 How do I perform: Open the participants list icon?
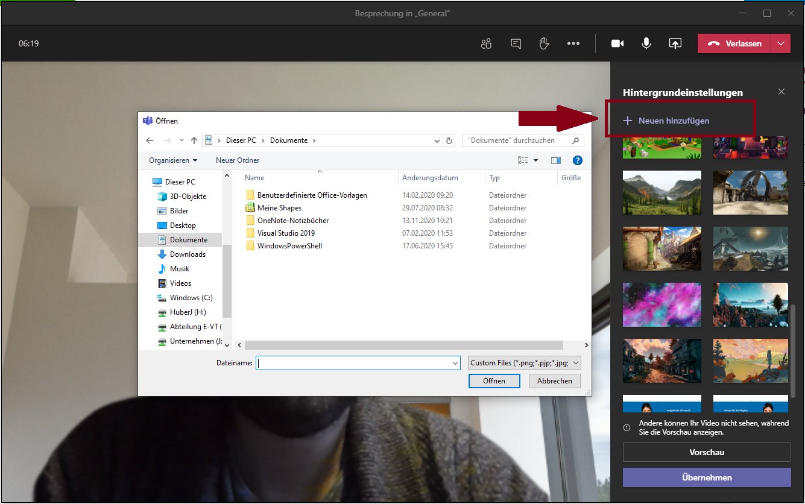coord(486,43)
